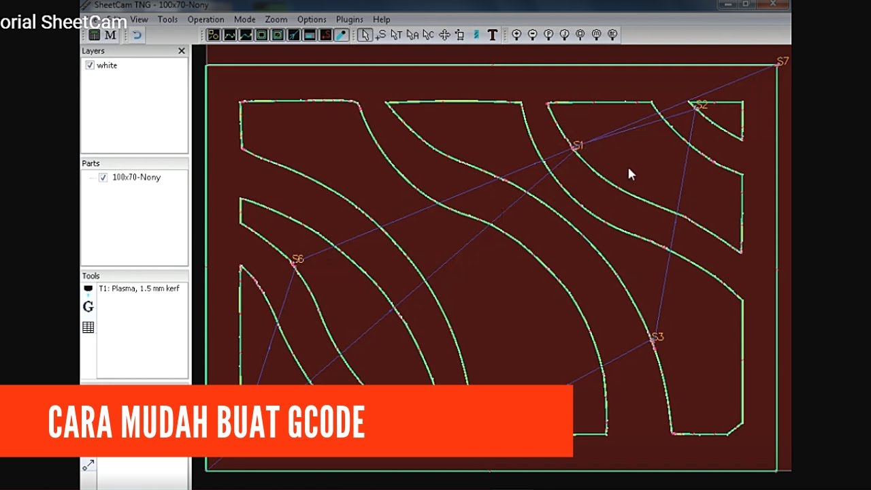
Task: Open the Tools menu
Action: point(167,19)
